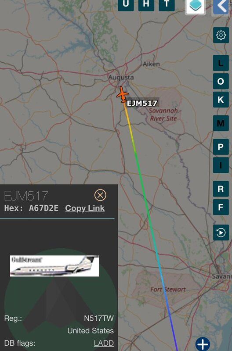This screenshot has width=232, height=351.
Task: Click the K map button
Action: click(x=221, y=100)
